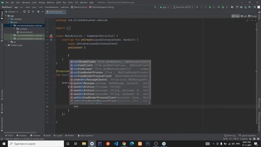Screen dimensions: 261x147
Task: Click the Profile app gauge icon
Action: tap(219, 7)
